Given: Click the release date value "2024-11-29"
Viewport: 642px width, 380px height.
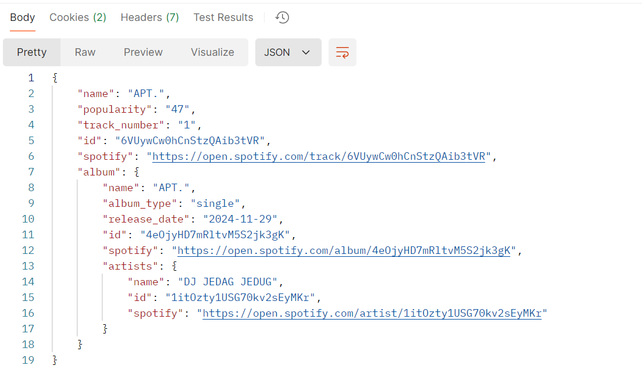Looking at the screenshot, I should tap(240, 219).
